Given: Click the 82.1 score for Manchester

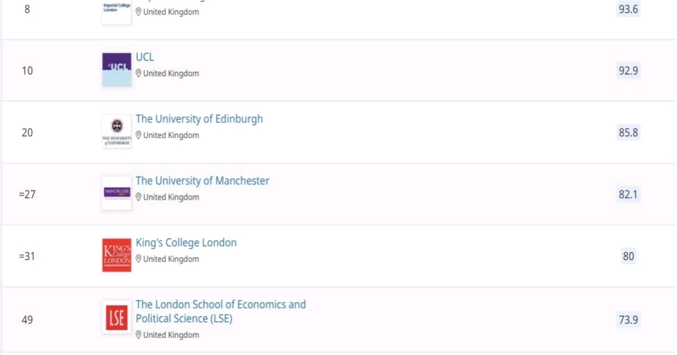Looking at the screenshot, I should (628, 194).
